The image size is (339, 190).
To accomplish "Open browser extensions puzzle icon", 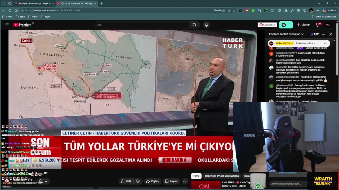I will tap(272, 10).
